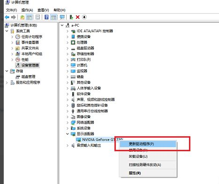Image resolution: width=219 pixels, height=184 pixels.
Task: Select NVIDIA GeForce GT 730 device
Action: click(102, 140)
